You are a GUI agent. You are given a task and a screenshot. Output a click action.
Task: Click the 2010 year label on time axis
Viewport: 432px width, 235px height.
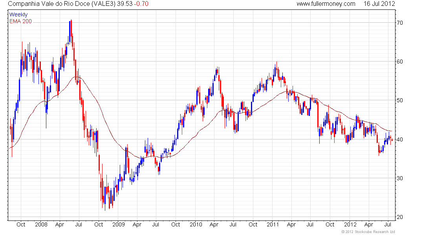tap(196, 224)
